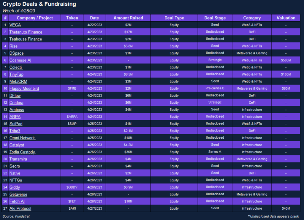Click the Flappy Moonbird link
The height and width of the screenshot is (220, 304).
pyautogui.click(x=24, y=88)
